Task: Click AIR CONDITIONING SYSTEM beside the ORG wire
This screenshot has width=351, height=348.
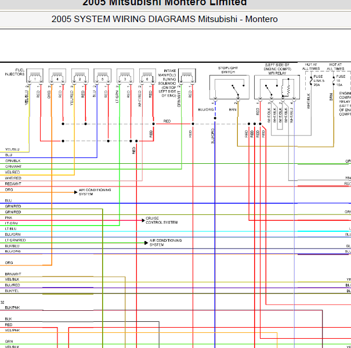Action: (x=95, y=192)
